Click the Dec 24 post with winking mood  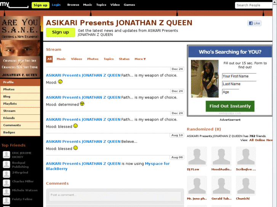[x=115, y=78]
